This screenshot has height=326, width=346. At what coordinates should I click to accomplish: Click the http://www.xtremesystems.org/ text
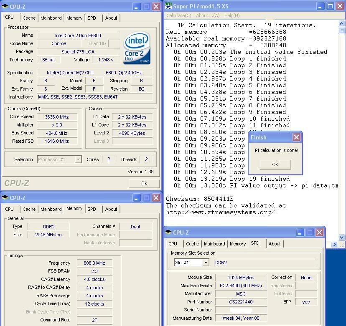221,212
